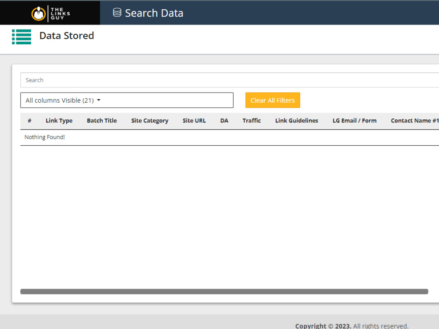This screenshot has height=329, width=439.
Task: Click The Links Guy logo
Action: click(x=50, y=13)
